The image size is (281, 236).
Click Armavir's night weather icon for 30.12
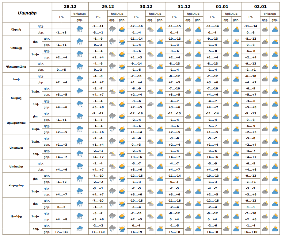(150, 166)
